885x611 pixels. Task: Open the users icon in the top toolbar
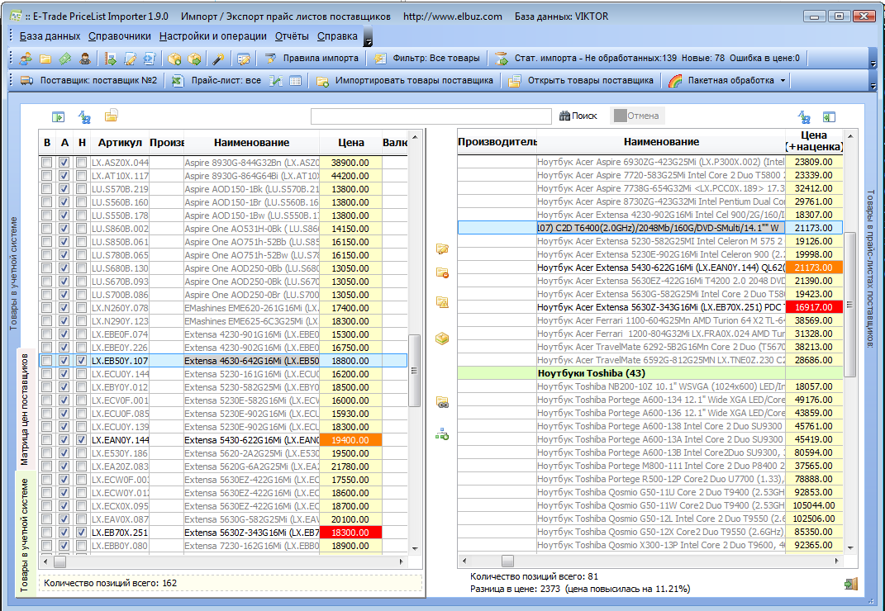tap(26, 58)
